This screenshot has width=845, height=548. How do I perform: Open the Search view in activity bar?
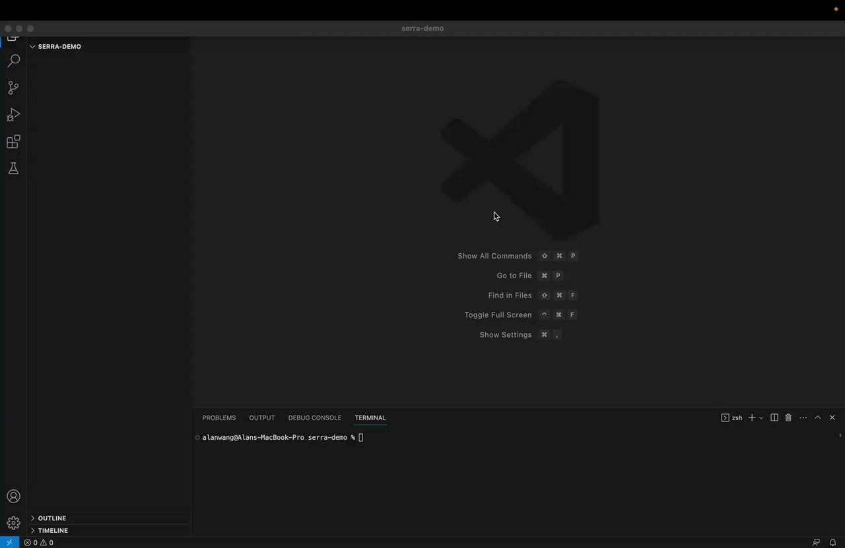coord(13,61)
